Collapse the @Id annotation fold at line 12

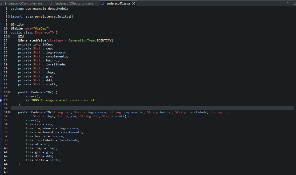point(9,36)
